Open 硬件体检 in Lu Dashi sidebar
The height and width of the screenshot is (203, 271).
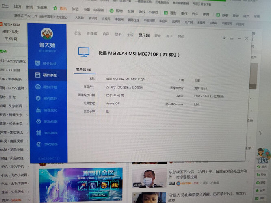pyautogui.click(x=46, y=63)
